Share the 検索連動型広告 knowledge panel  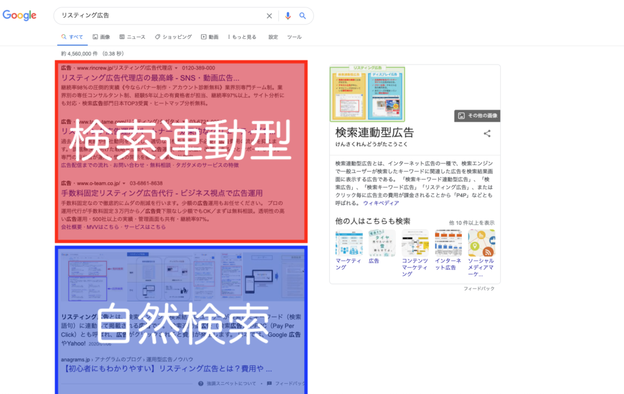[487, 133]
